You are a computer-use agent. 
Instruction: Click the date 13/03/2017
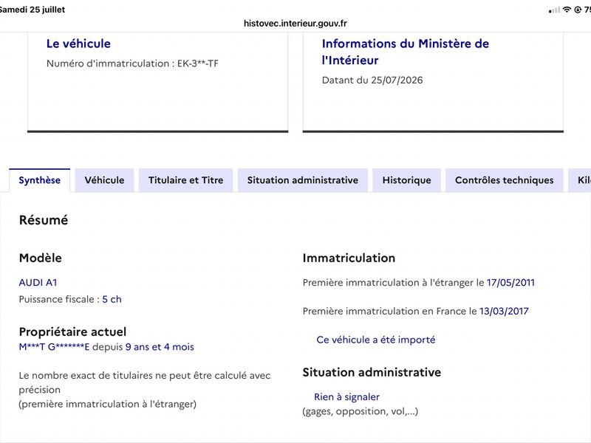coord(504,311)
